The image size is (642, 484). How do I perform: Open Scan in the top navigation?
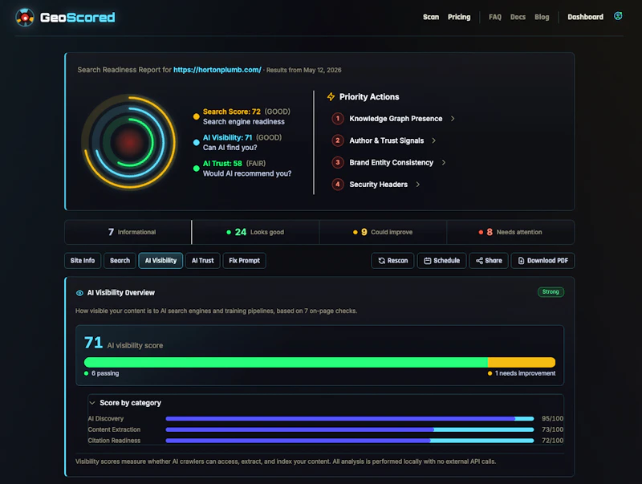(431, 17)
